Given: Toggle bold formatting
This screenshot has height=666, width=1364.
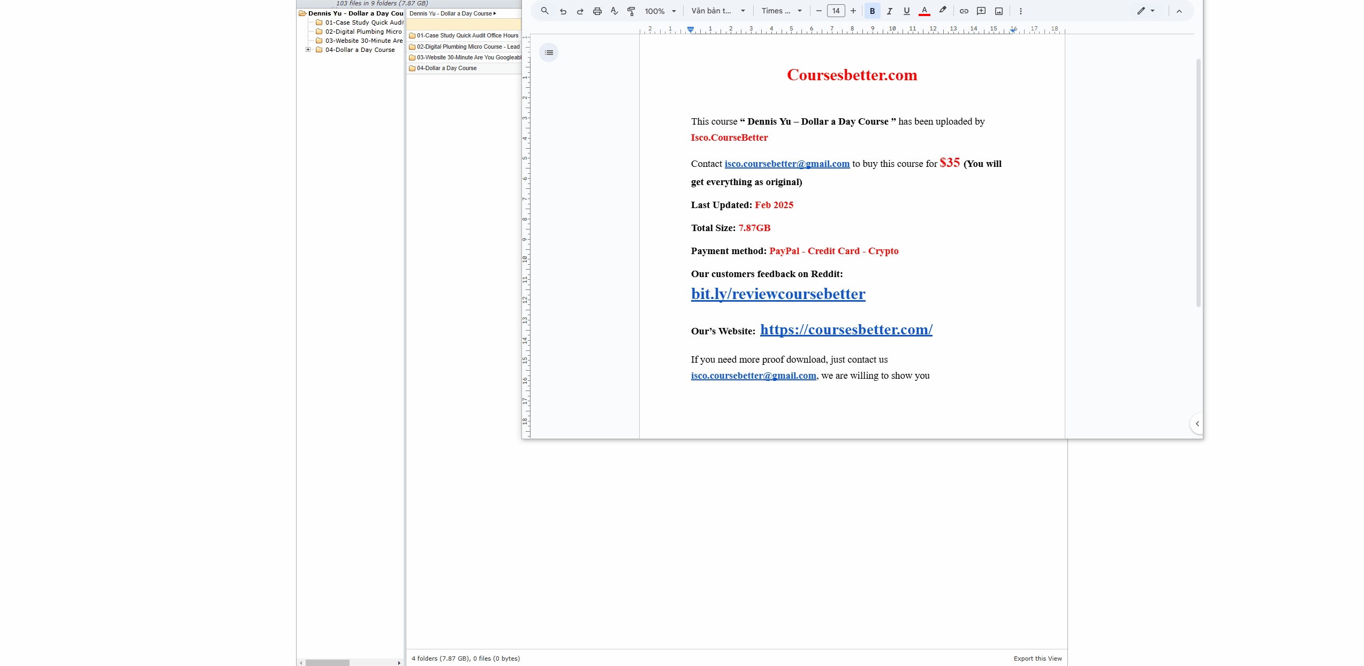Looking at the screenshot, I should tap(872, 11).
